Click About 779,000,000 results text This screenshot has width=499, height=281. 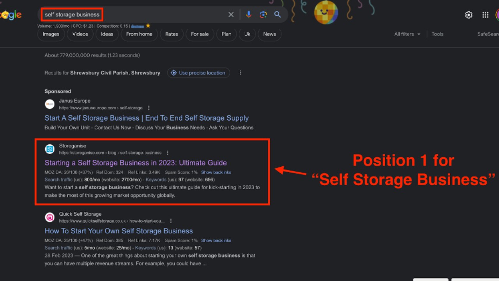92,55
